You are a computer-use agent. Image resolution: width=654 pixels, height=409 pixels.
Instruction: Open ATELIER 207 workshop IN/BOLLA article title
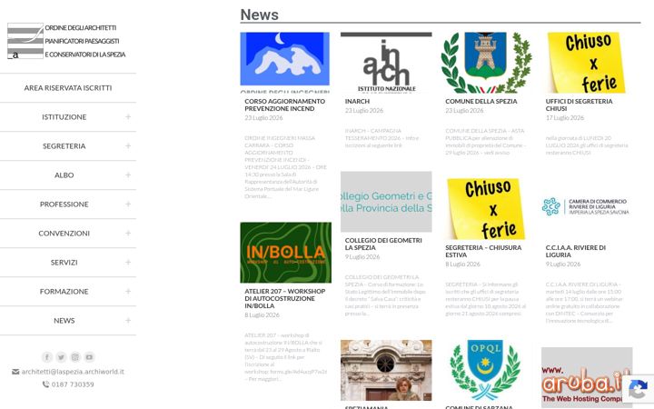pos(285,298)
